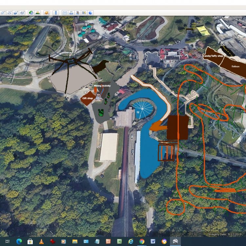This screenshot has width=246, height=246.
Task: Toggle sunlight across the landscape
Action: click(38, 13)
